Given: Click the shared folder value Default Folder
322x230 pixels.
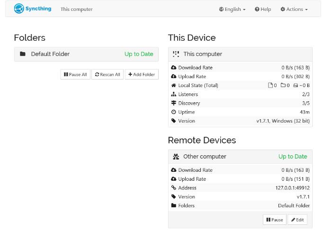Looking at the screenshot, I should click(x=294, y=205).
